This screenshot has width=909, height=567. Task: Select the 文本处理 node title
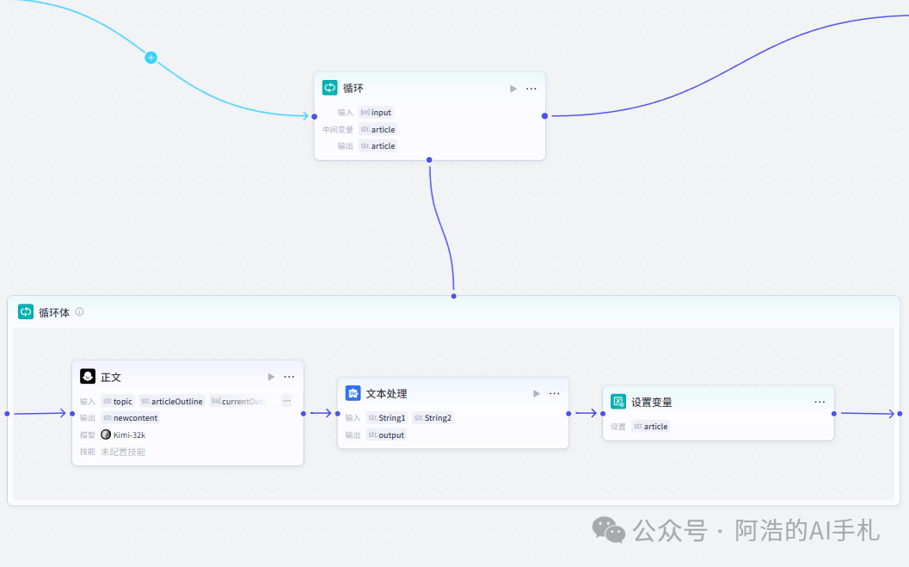[386, 394]
